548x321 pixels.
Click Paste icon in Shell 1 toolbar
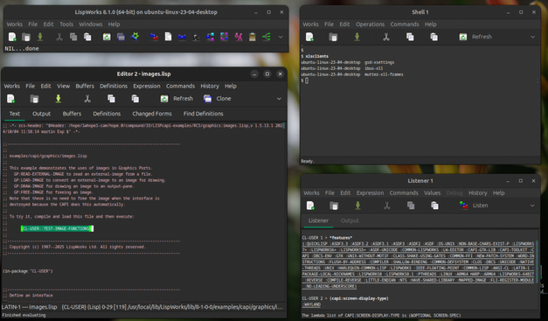tap(434, 37)
